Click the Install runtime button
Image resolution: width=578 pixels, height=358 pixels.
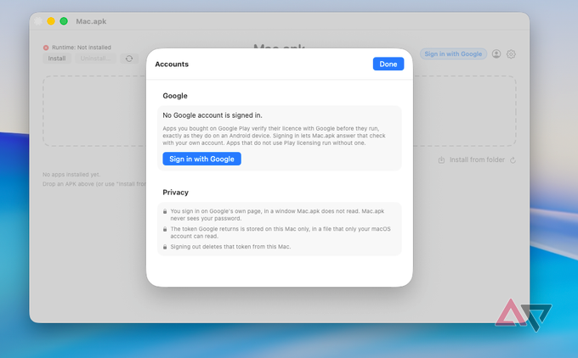[57, 59]
